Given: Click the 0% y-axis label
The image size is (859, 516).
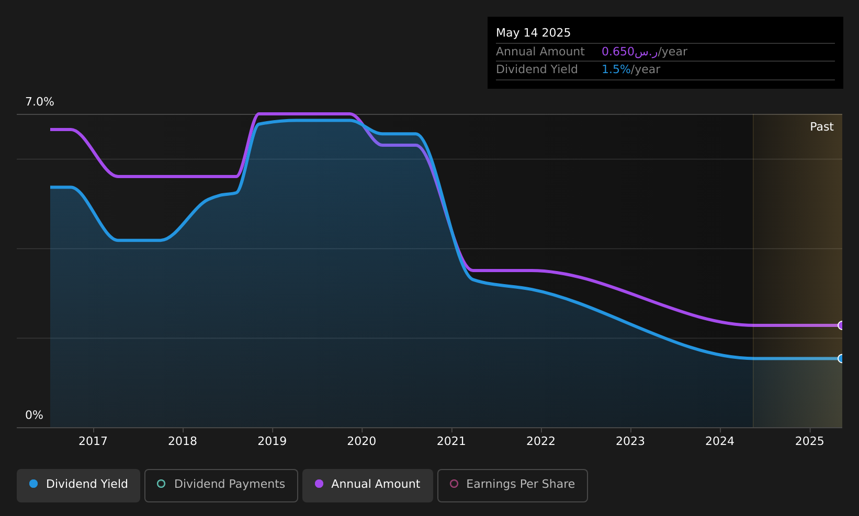Looking at the screenshot, I should [34, 415].
